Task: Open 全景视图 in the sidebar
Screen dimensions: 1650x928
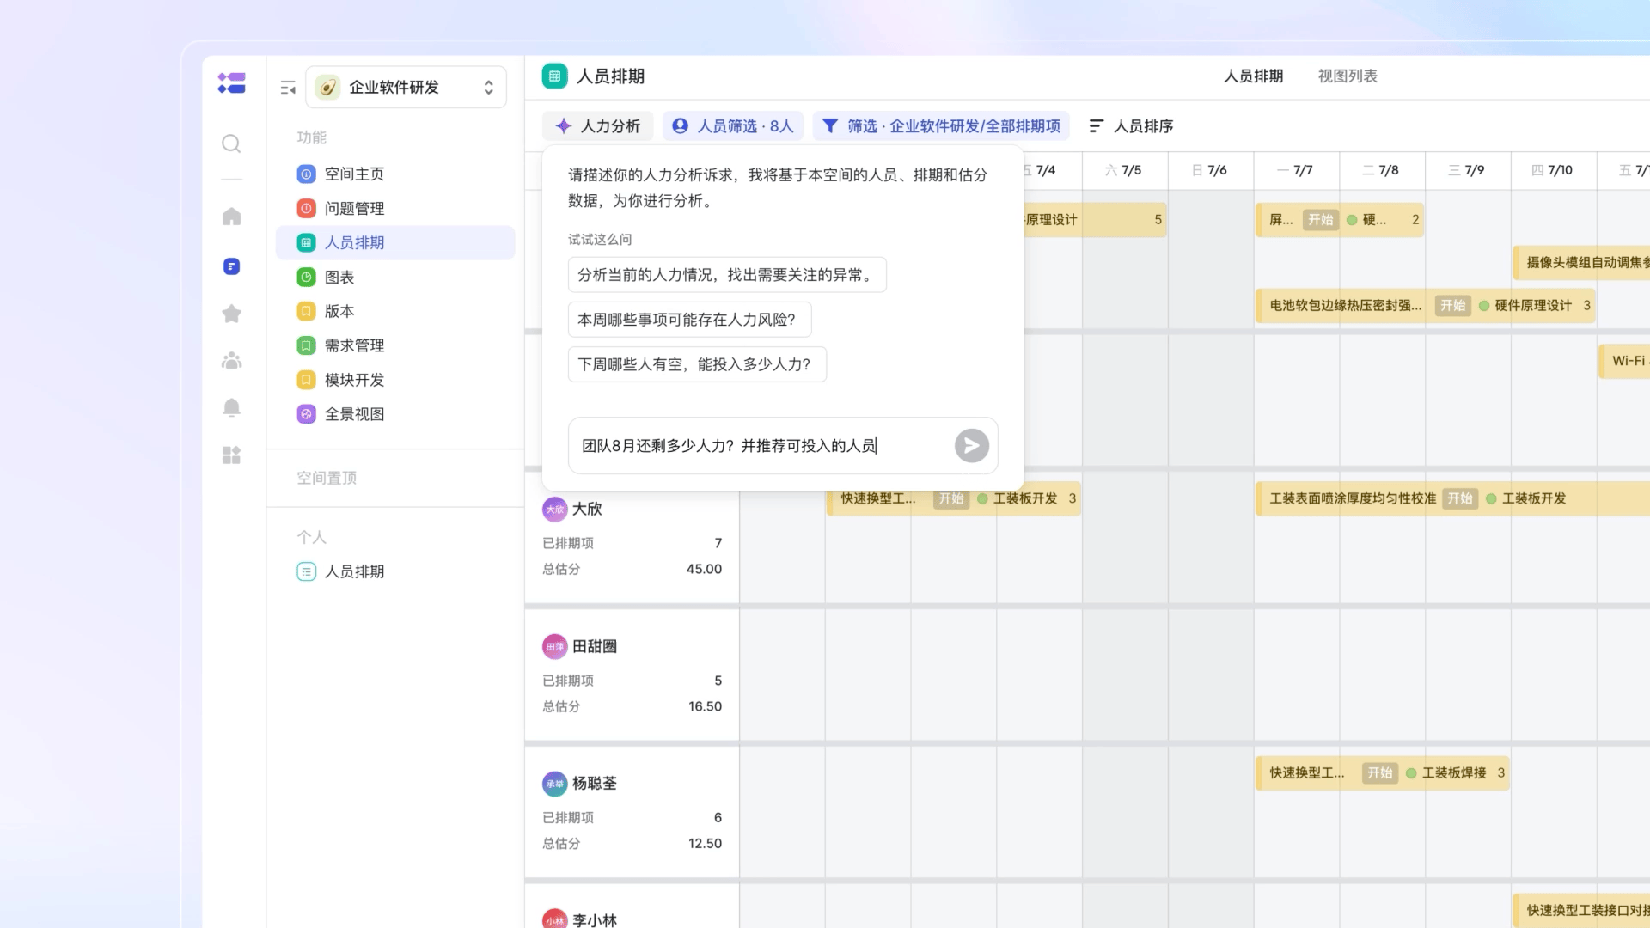Action: (354, 414)
